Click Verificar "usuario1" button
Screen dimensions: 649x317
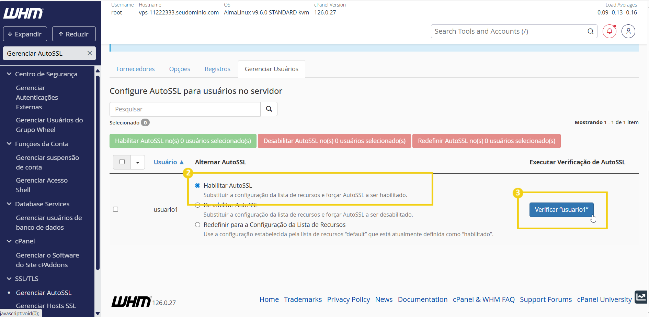561,210
